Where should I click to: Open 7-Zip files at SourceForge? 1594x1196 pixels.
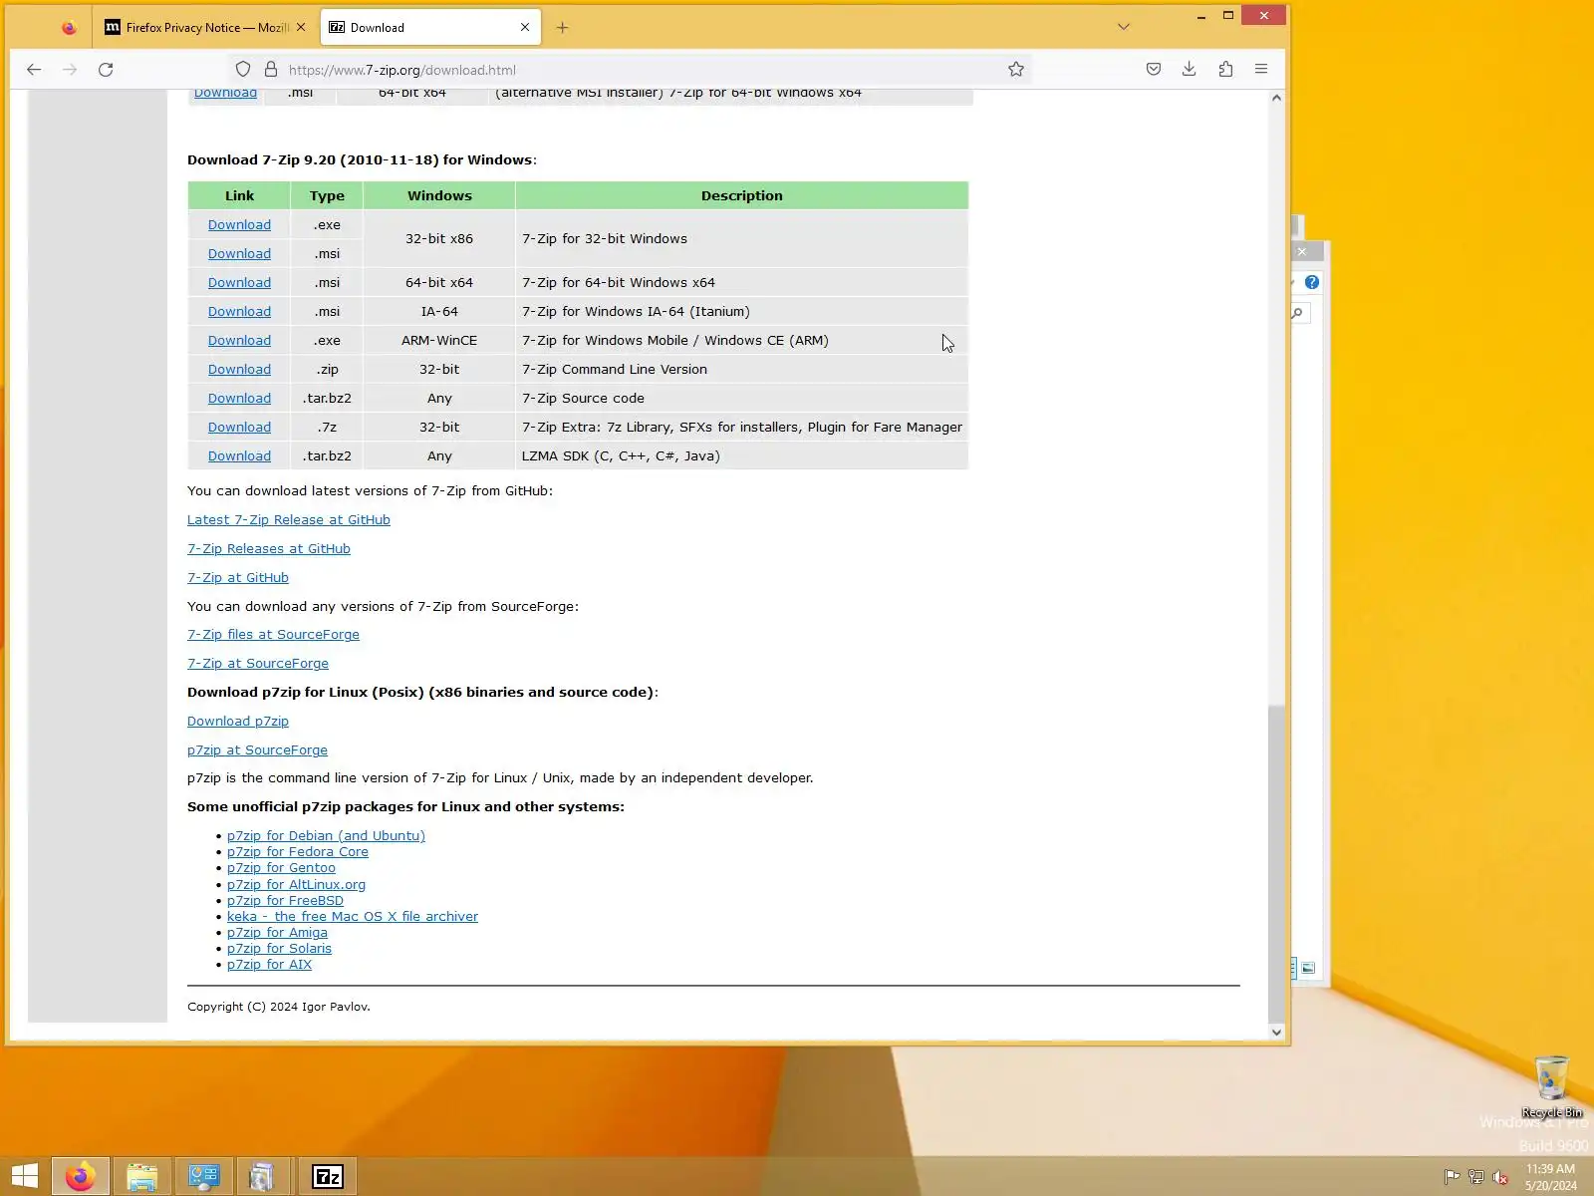[x=273, y=635]
